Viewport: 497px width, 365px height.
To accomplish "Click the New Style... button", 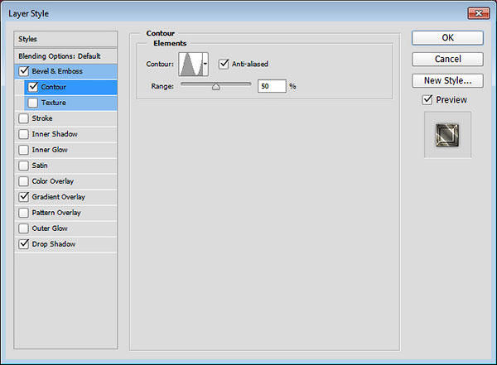I will tap(447, 80).
